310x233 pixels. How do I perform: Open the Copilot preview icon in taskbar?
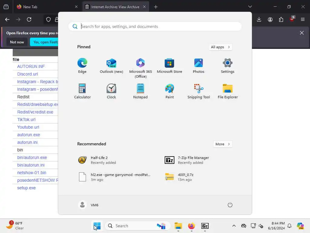300,226
